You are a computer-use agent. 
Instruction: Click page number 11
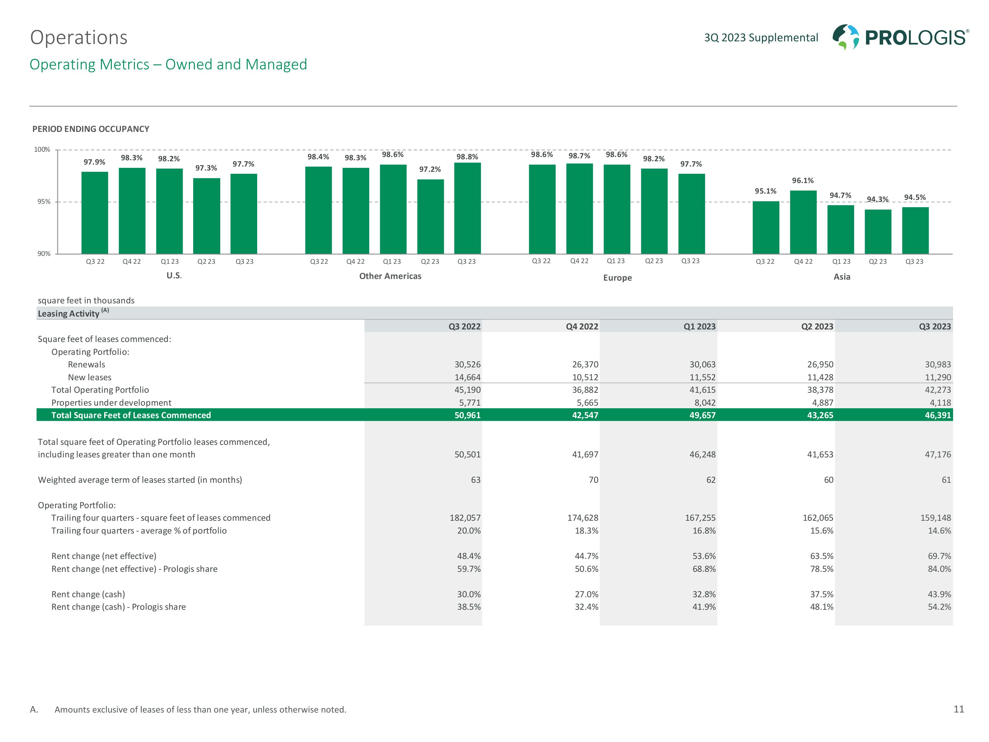(959, 709)
